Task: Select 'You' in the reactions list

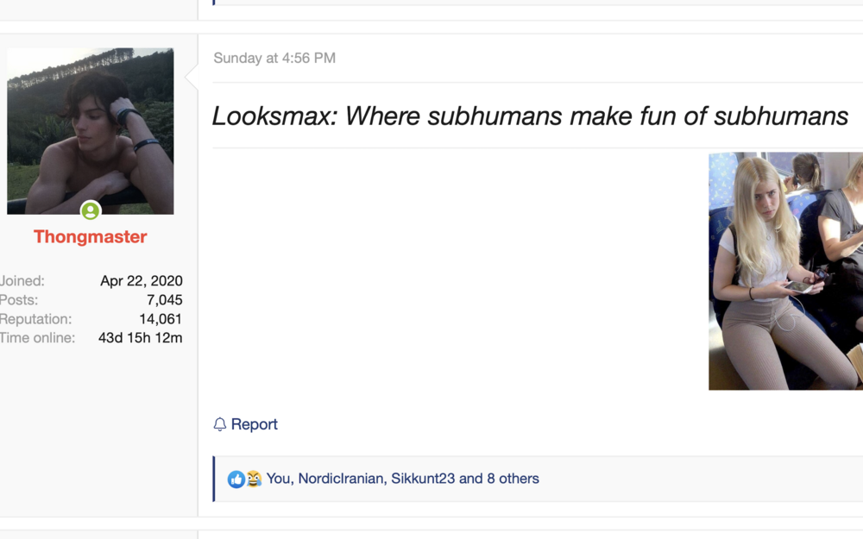Action: [278, 479]
